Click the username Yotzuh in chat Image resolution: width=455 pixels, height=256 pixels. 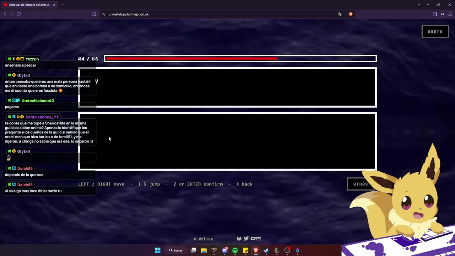tap(32, 59)
